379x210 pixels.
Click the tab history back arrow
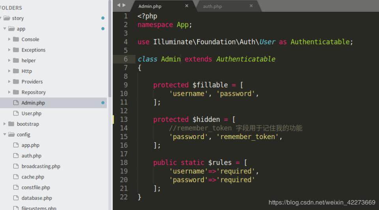119,5
